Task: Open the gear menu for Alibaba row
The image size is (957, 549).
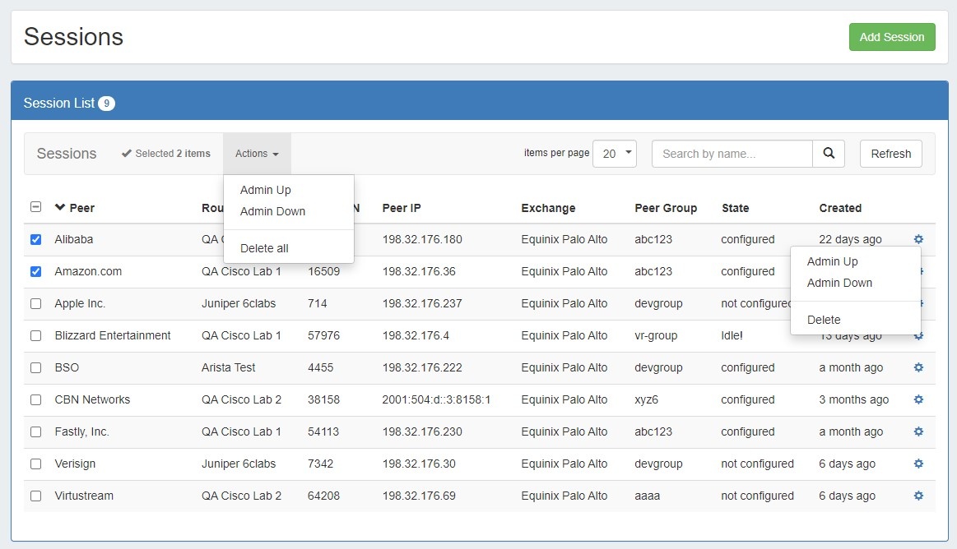Action: (x=918, y=239)
